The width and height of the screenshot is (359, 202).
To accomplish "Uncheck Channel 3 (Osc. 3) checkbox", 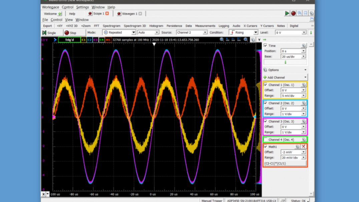I will click(x=265, y=121).
